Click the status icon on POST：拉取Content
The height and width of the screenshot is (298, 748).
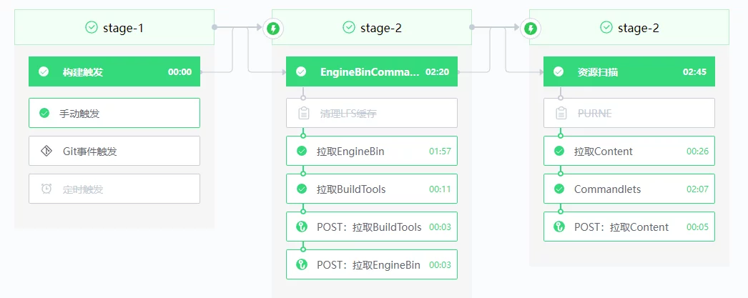(x=559, y=227)
